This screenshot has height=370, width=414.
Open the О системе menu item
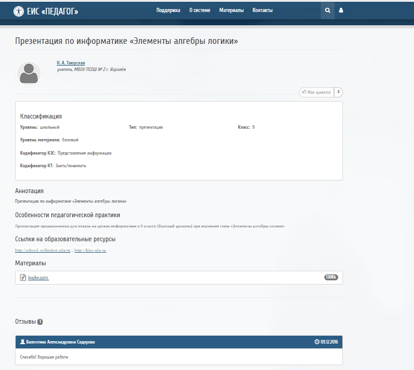click(x=200, y=10)
